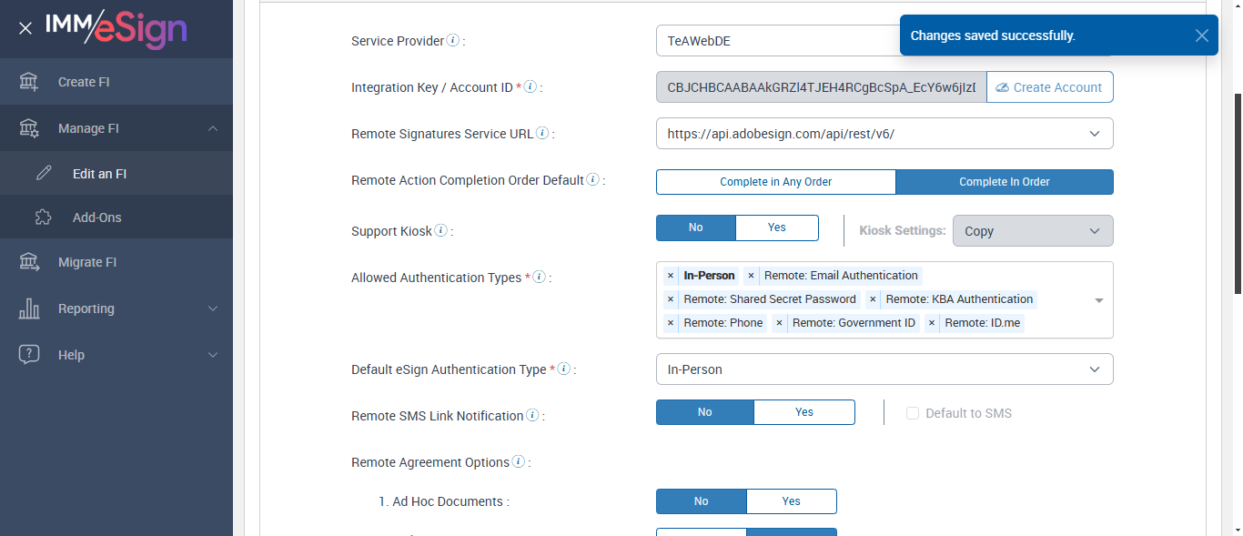Enable Remote SMS Link Notification with Yes
Screen dimensions: 1243x536
click(803, 412)
